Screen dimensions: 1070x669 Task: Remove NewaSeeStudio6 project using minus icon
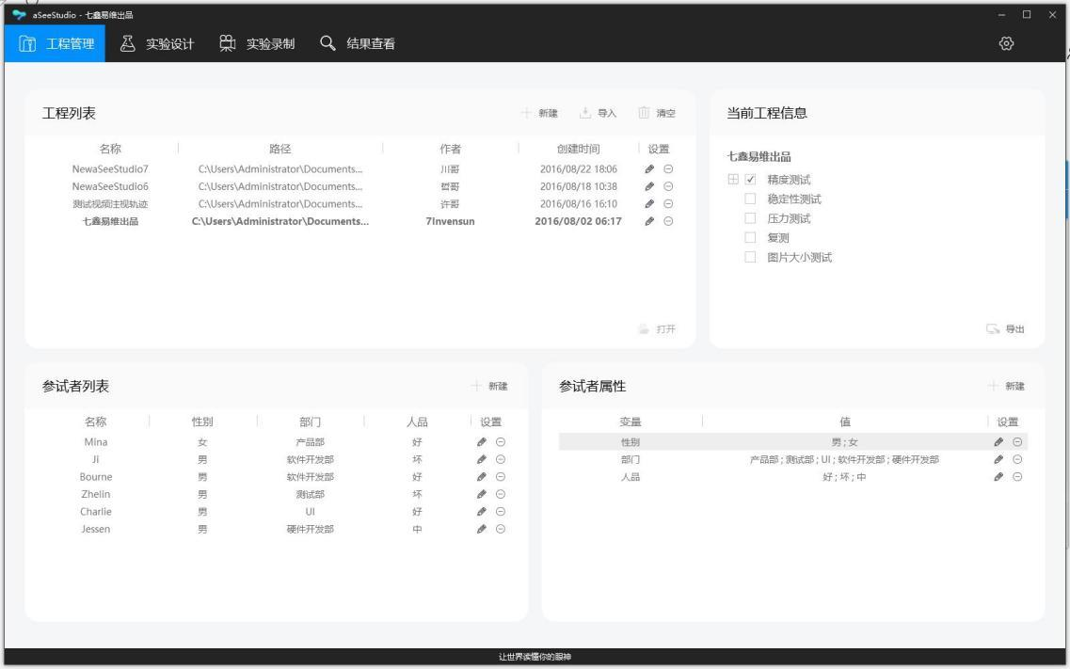click(668, 186)
